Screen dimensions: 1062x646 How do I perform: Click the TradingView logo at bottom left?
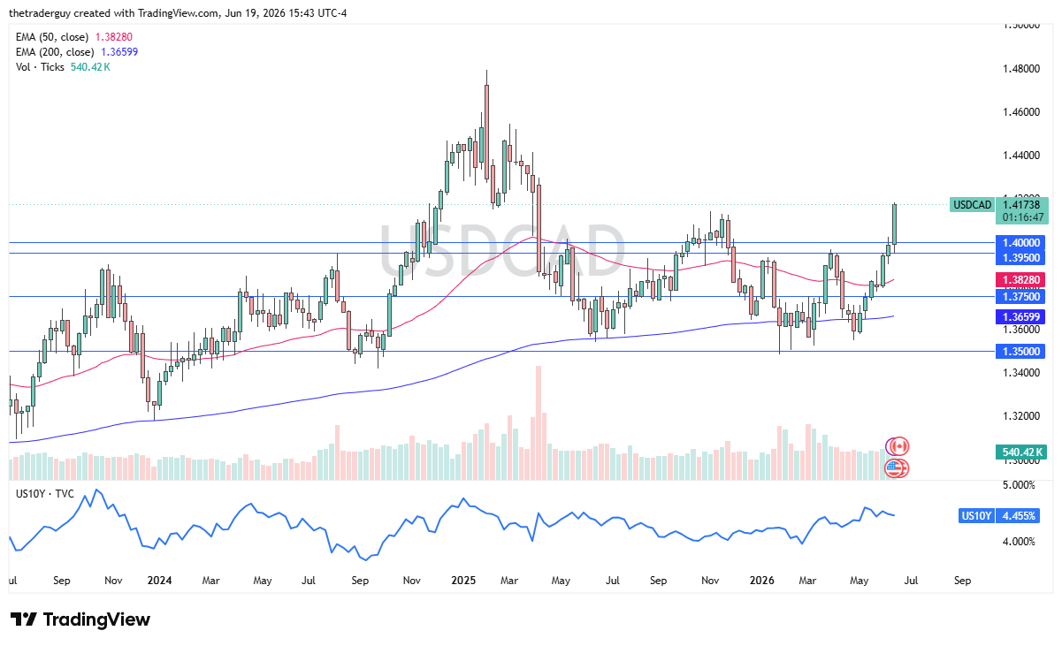(x=80, y=619)
